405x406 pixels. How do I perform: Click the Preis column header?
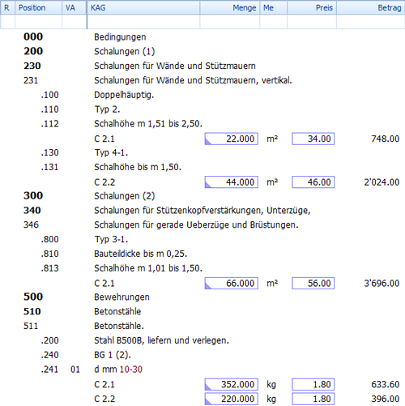click(312, 7)
